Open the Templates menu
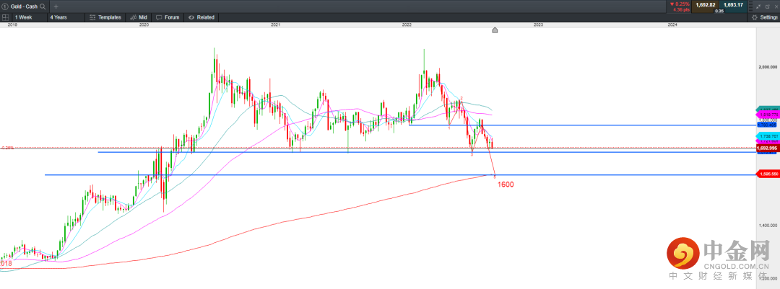Image resolution: width=780 pixels, height=289 pixels. tap(105, 17)
